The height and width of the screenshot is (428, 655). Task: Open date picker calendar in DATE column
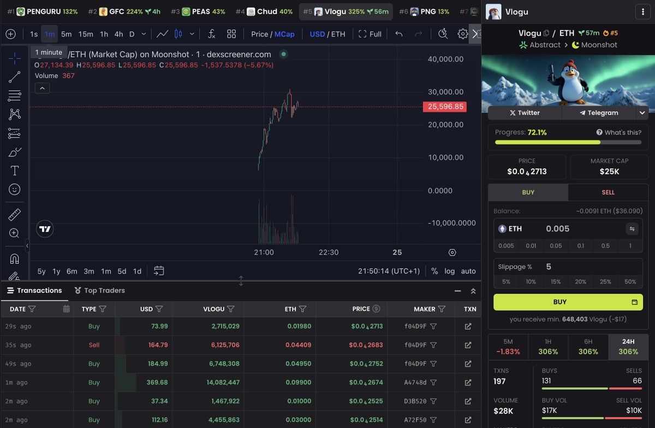tap(66, 309)
